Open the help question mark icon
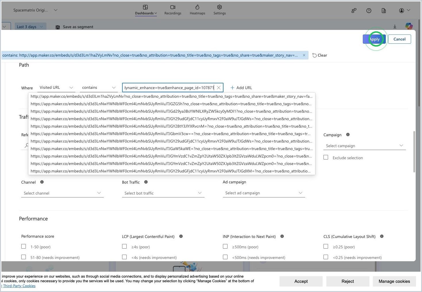Image resolution: width=422 pixels, height=292 pixels. [369, 10]
